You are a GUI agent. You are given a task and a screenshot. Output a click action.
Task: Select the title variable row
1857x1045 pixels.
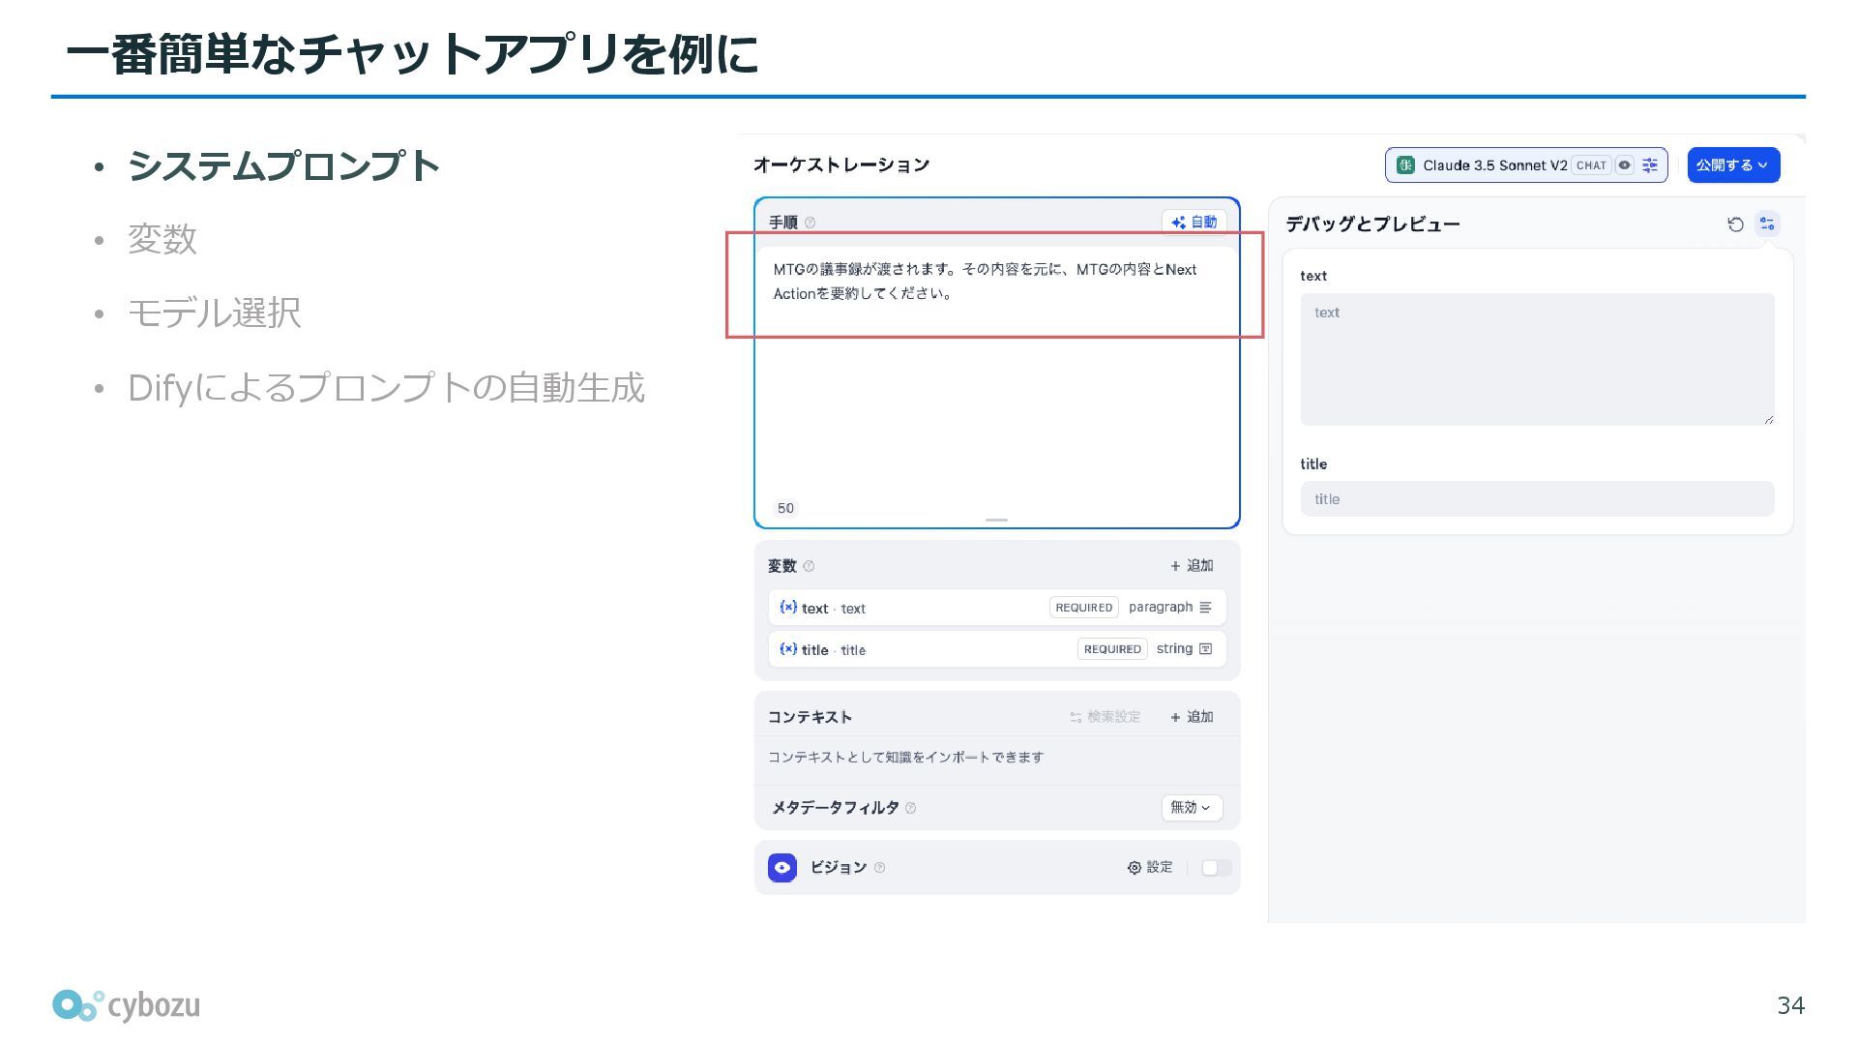(997, 649)
